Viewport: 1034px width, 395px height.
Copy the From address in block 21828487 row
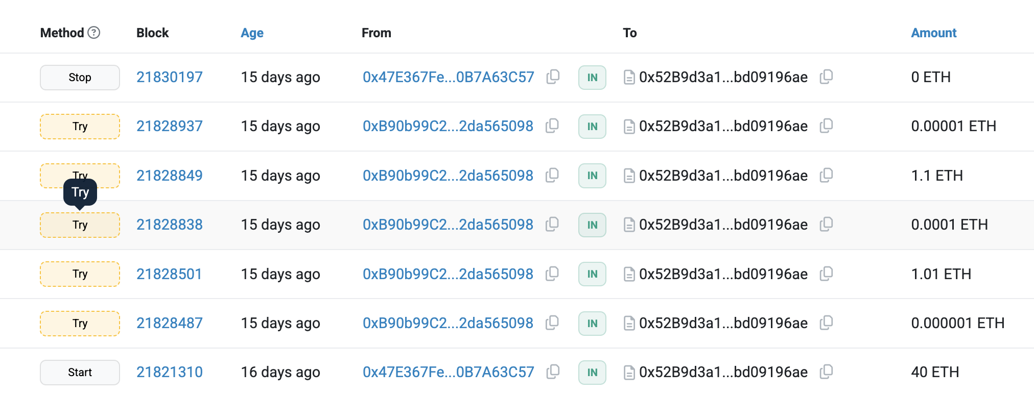(552, 323)
